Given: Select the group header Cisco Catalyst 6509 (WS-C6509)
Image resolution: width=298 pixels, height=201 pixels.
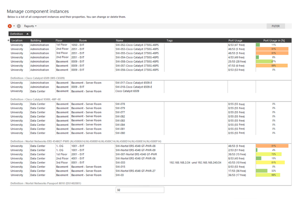Looking at the screenshot, I should pyautogui.click(x=38, y=78).
